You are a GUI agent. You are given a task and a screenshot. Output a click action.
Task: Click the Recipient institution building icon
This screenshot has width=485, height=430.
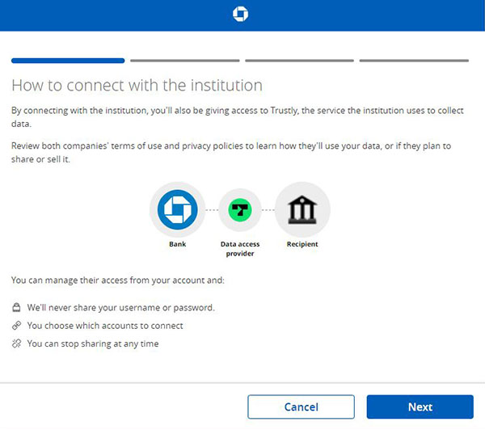tap(302, 209)
